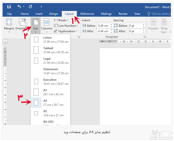Click the tab selector at ruler corner
174x141 pixels.
pos(6,41)
